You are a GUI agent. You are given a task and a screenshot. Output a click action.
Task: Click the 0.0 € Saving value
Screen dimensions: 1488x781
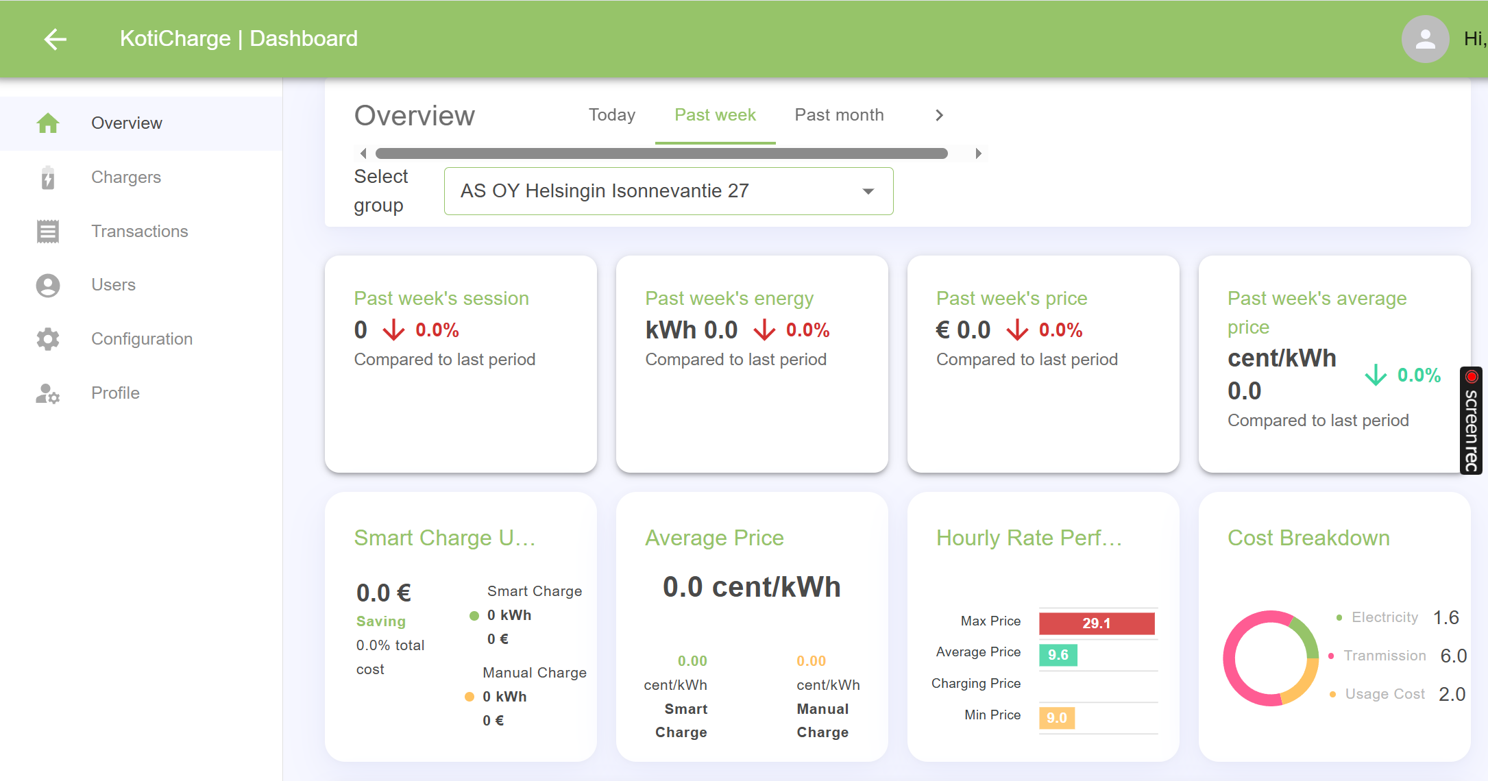pyautogui.click(x=384, y=593)
